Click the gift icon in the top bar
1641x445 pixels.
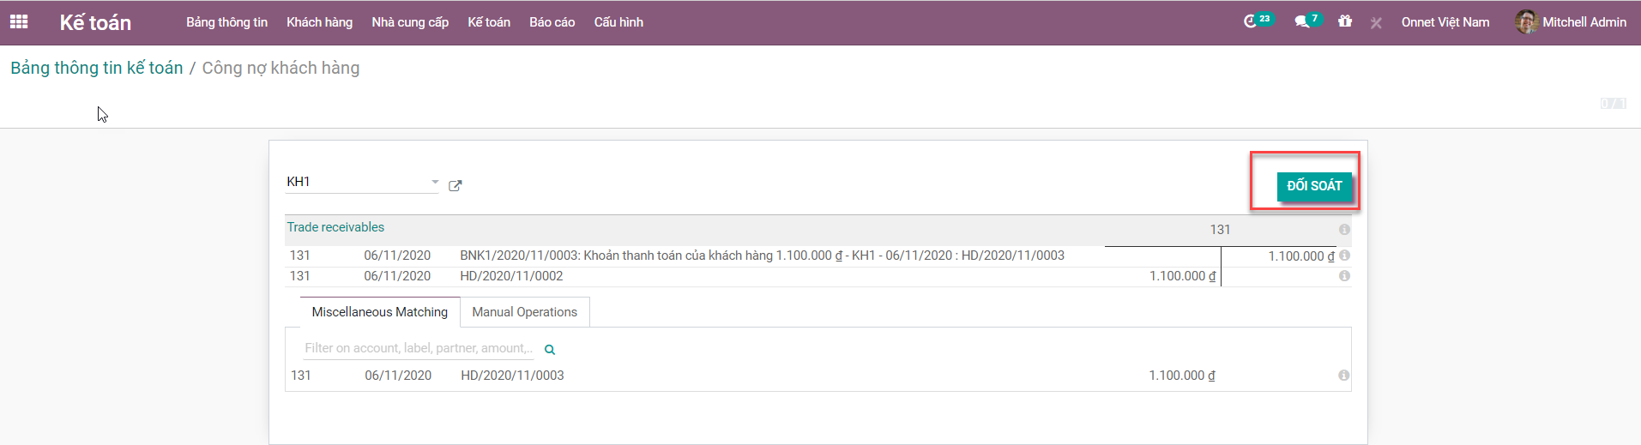(1345, 21)
